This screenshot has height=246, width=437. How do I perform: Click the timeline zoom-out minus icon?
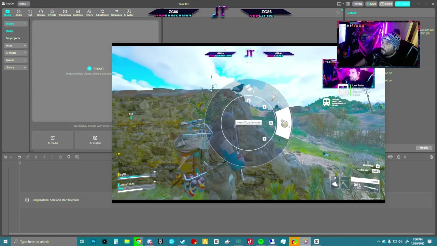[398, 157]
